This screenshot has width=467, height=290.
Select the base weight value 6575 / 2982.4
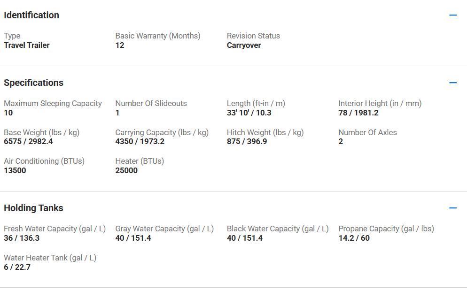click(28, 141)
